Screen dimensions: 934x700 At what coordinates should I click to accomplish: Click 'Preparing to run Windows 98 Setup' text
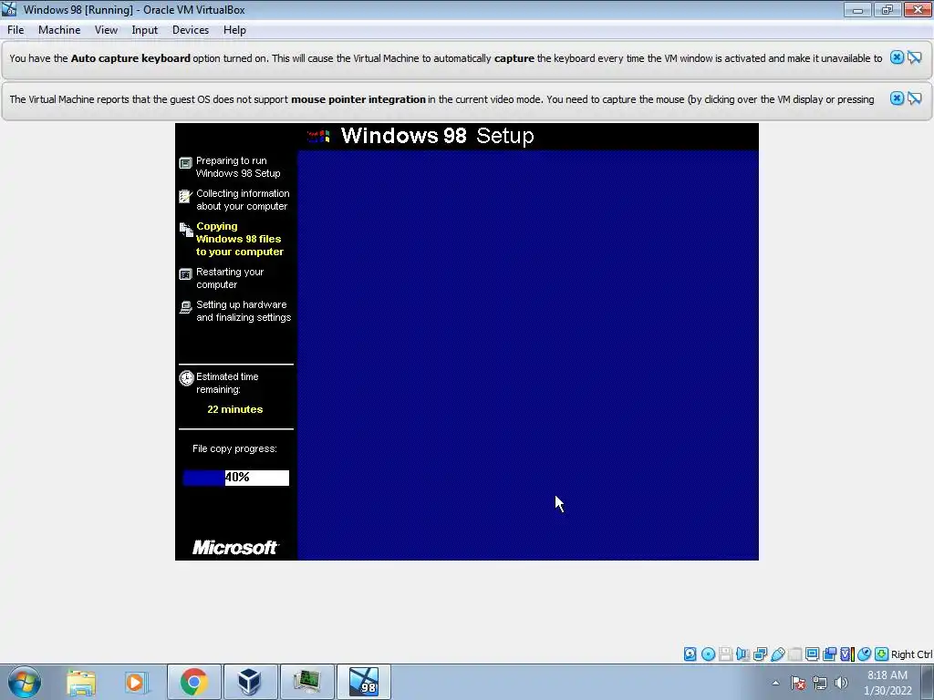click(238, 167)
